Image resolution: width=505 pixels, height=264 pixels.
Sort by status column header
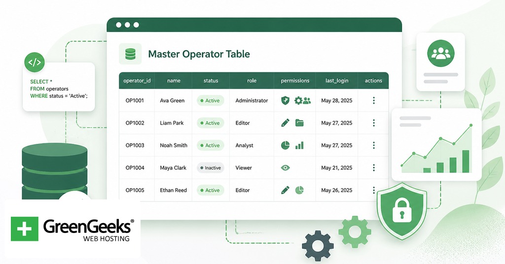[x=211, y=81]
